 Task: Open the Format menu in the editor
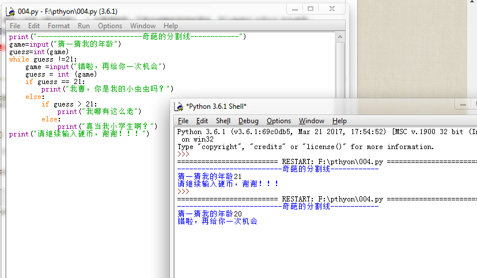click(x=59, y=26)
